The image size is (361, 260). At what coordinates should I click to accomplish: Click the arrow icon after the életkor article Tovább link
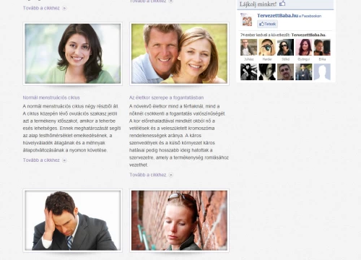click(x=170, y=175)
